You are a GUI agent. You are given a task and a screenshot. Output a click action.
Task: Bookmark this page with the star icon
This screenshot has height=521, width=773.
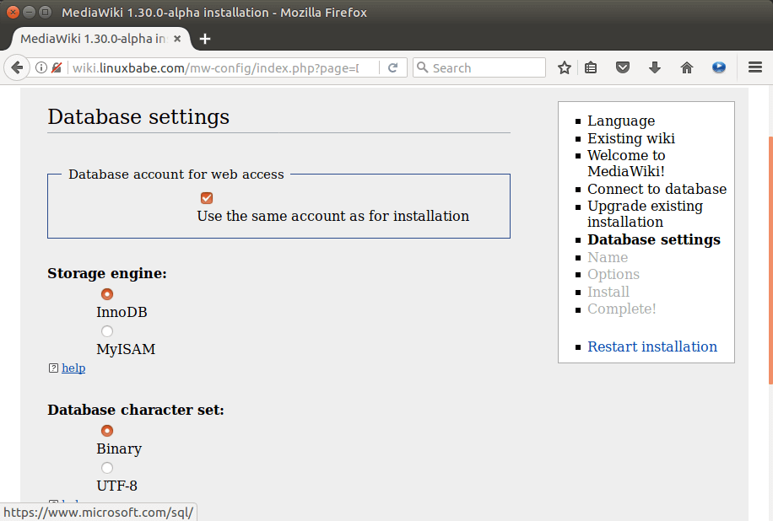pos(565,68)
